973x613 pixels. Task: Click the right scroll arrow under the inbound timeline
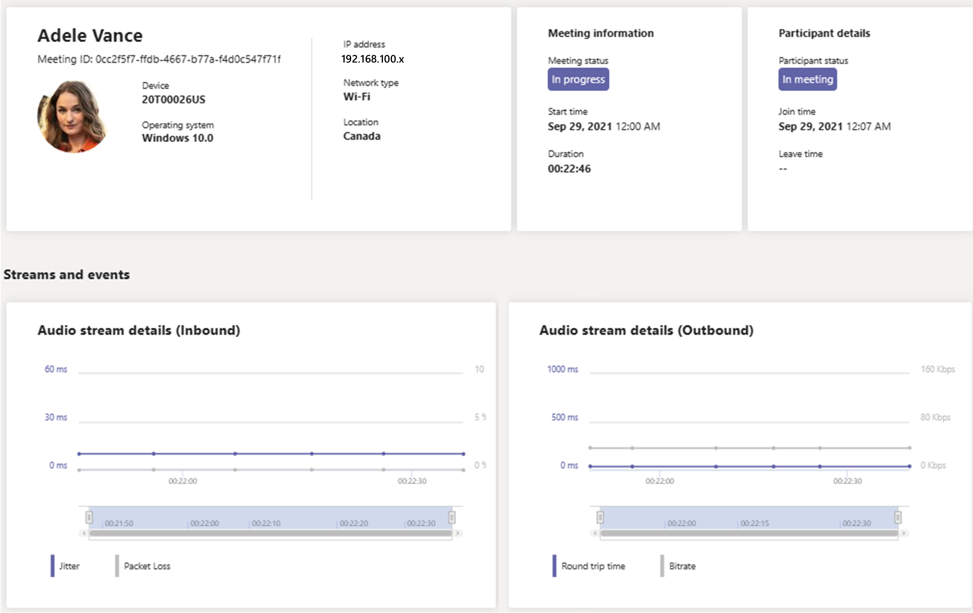[x=458, y=533]
